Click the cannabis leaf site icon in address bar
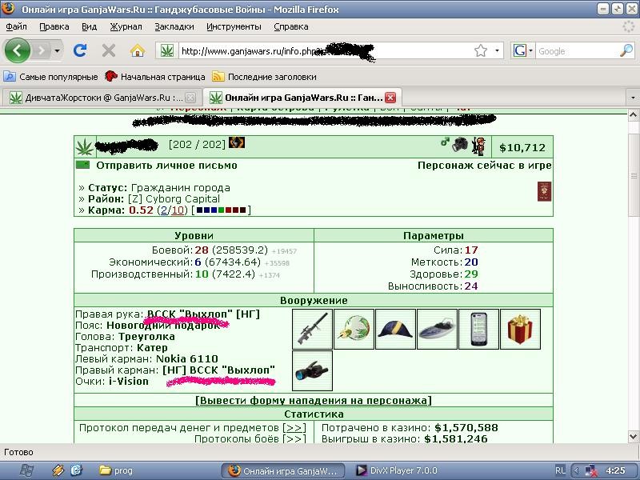 click(x=166, y=51)
